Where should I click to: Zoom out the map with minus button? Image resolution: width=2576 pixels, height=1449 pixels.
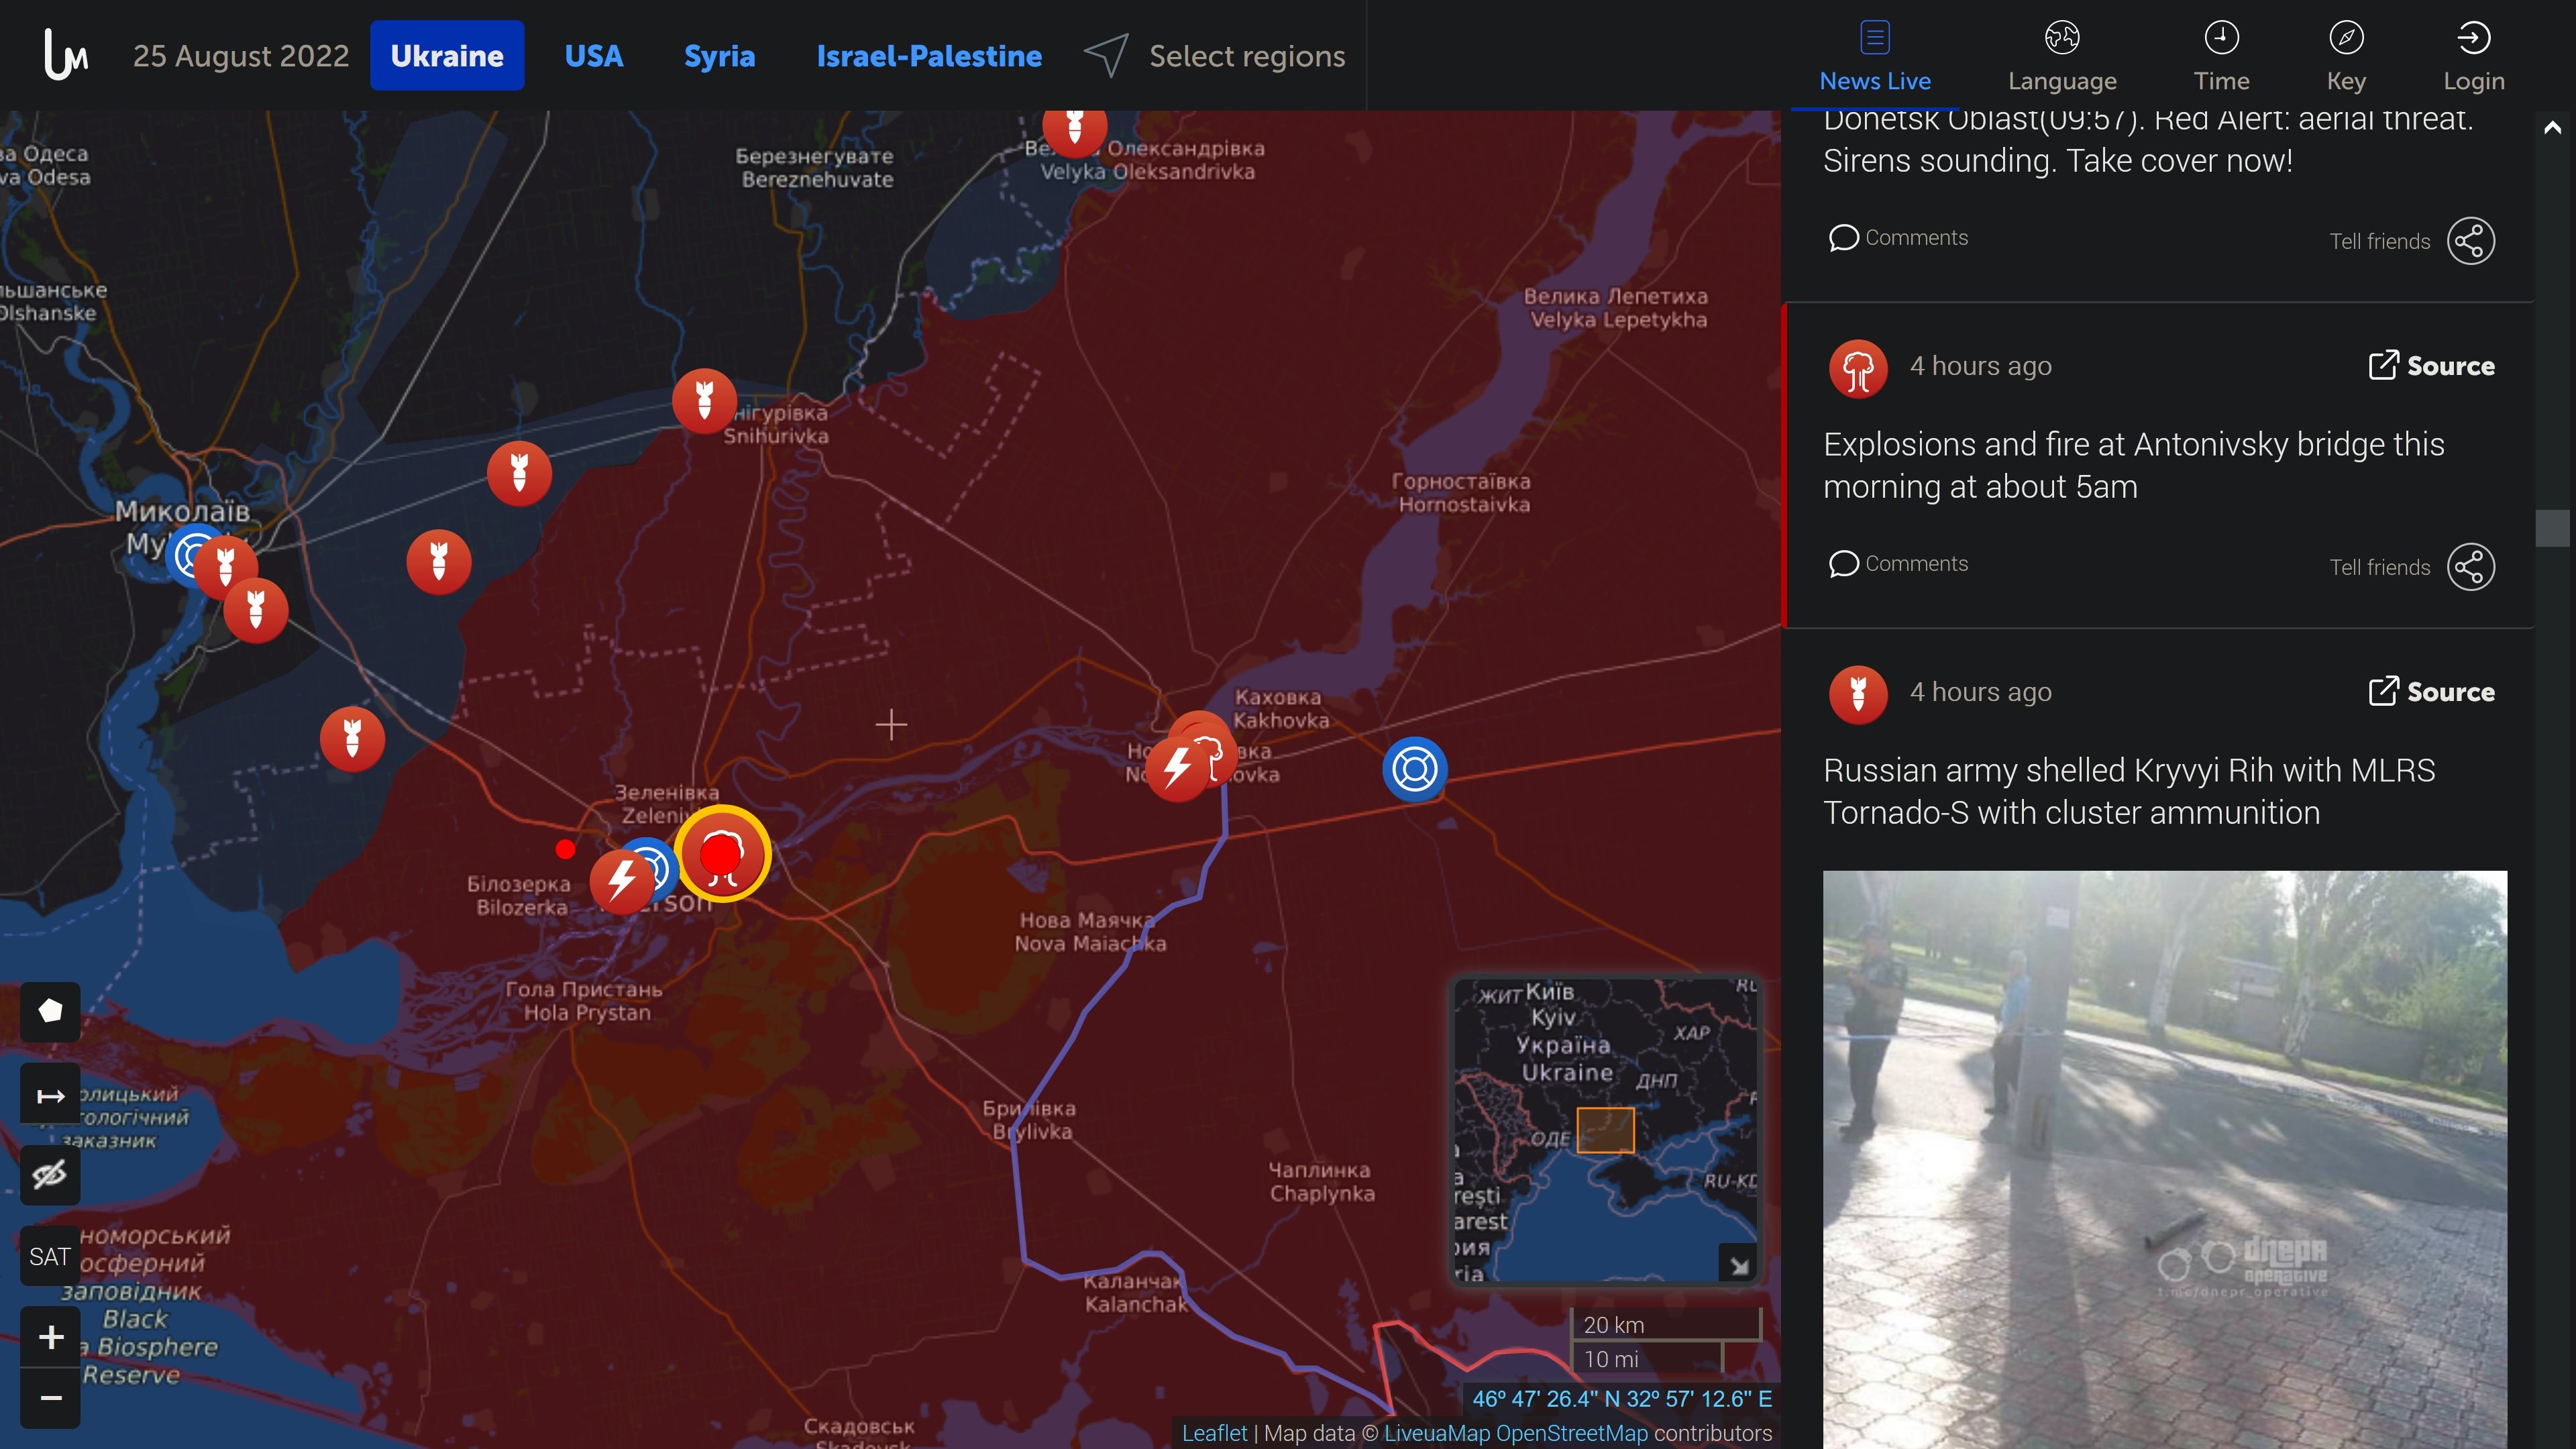[x=50, y=1398]
